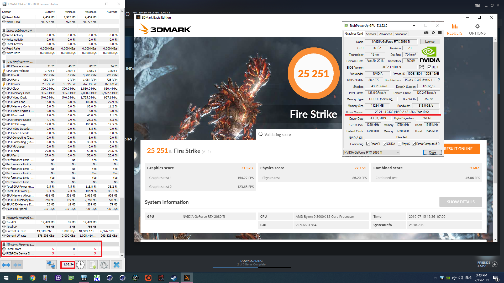Switch to the Sensors tab in GPU-Z
The image size is (504, 283).
pos(371,34)
